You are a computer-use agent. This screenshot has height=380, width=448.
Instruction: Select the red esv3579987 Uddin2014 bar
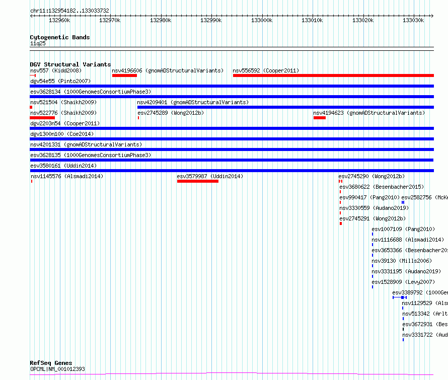tap(198, 181)
